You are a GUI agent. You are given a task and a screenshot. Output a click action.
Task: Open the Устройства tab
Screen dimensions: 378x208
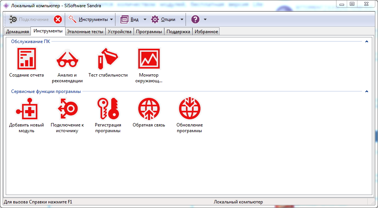[120, 32]
